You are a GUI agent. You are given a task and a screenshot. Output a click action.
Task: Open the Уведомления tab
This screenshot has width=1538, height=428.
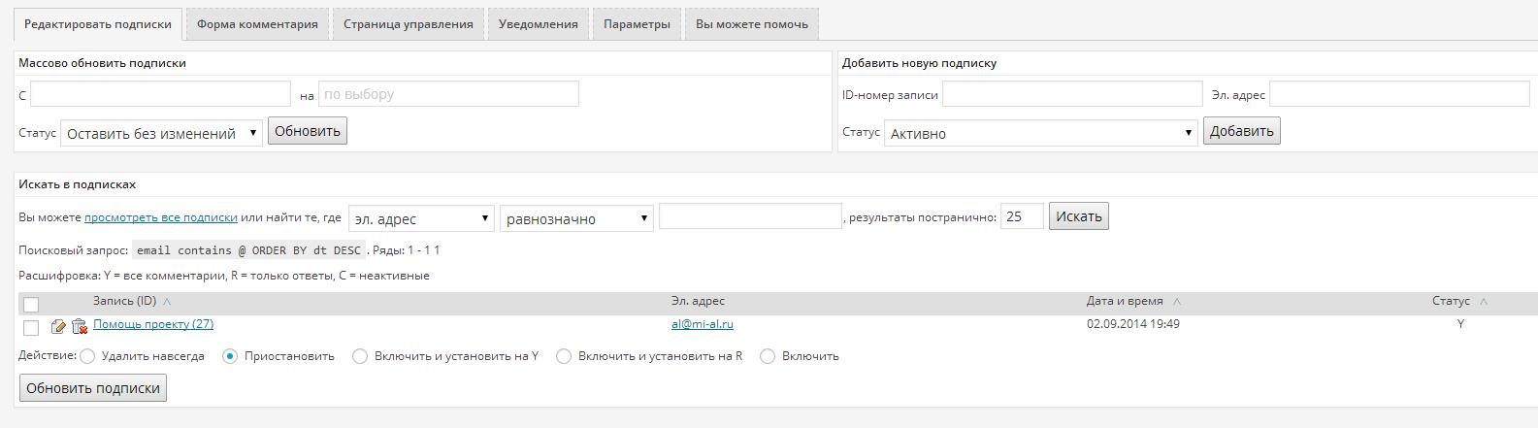point(538,24)
